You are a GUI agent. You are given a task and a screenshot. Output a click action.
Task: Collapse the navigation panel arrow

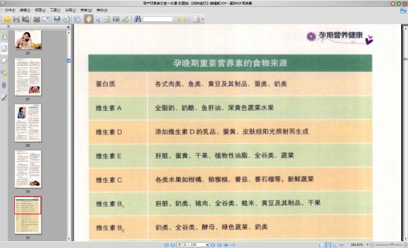coord(68,26)
